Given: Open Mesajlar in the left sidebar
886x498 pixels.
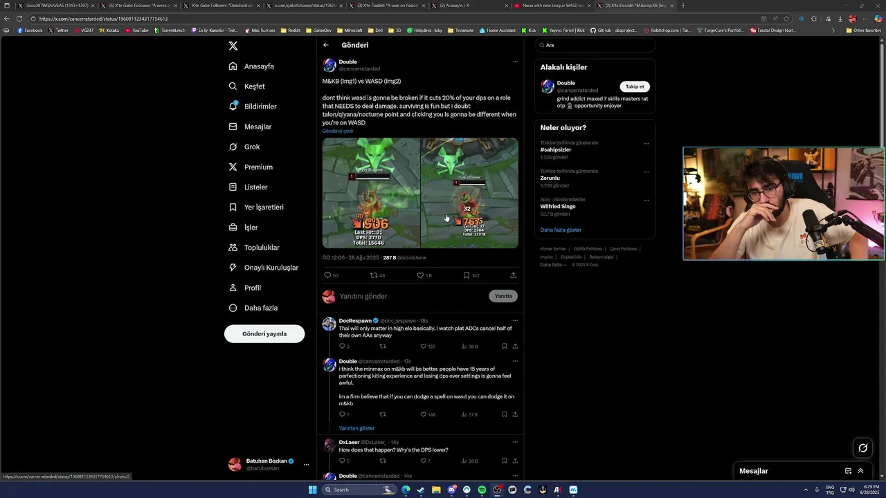Looking at the screenshot, I should click(x=250, y=127).
